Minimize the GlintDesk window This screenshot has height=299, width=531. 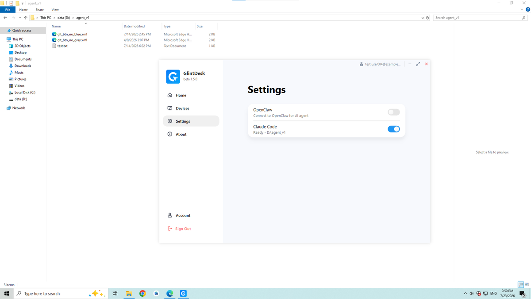410,64
